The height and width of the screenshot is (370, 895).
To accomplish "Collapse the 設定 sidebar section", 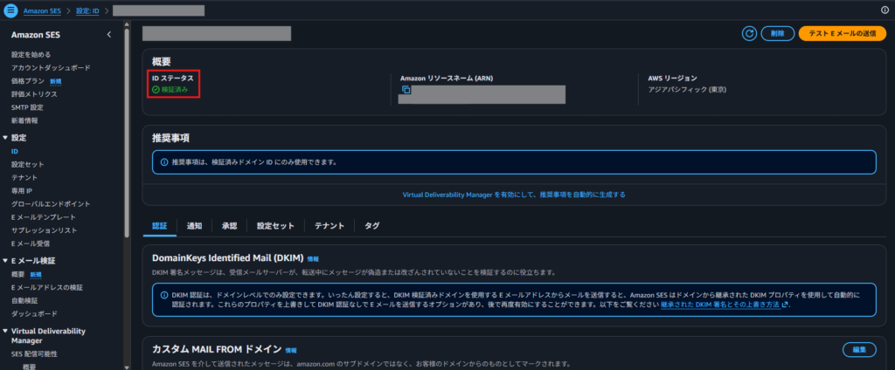I will point(5,138).
